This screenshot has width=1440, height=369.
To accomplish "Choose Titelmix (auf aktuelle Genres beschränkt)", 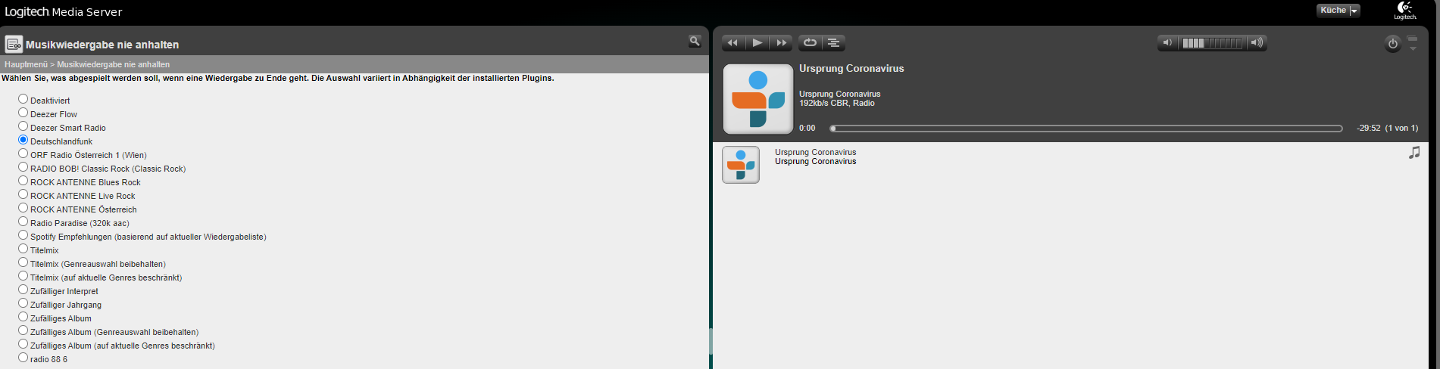I will point(23,276).
